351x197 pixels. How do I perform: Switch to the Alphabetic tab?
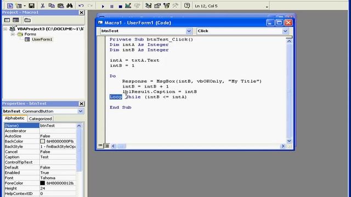(x=15, y=118)
